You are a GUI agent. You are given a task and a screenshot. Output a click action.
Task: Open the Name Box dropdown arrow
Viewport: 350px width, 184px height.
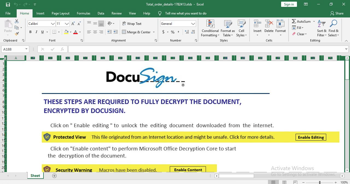[x=27, y=49]
